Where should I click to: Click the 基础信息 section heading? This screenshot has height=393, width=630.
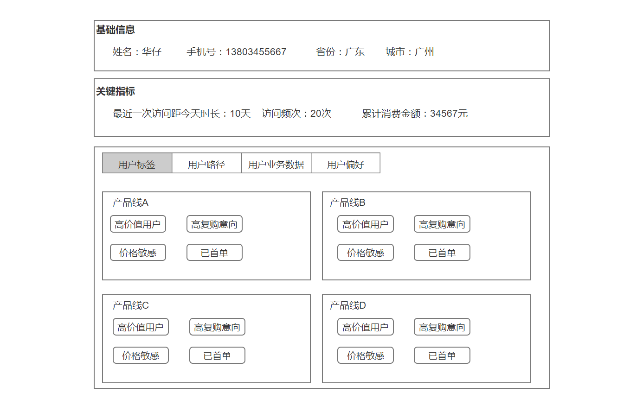tap(116, 30)
